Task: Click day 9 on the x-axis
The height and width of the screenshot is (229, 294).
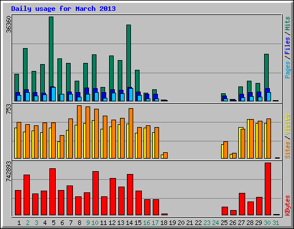Action: [88, 223]
